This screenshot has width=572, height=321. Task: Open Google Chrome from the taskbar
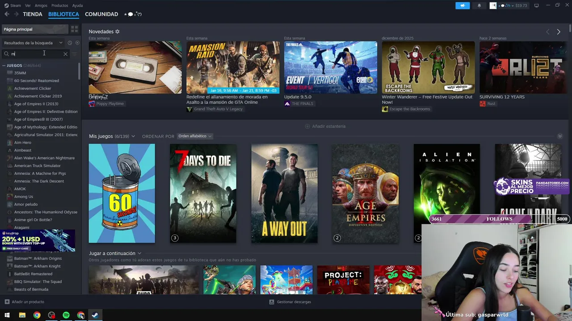click(x=37, y=315)
